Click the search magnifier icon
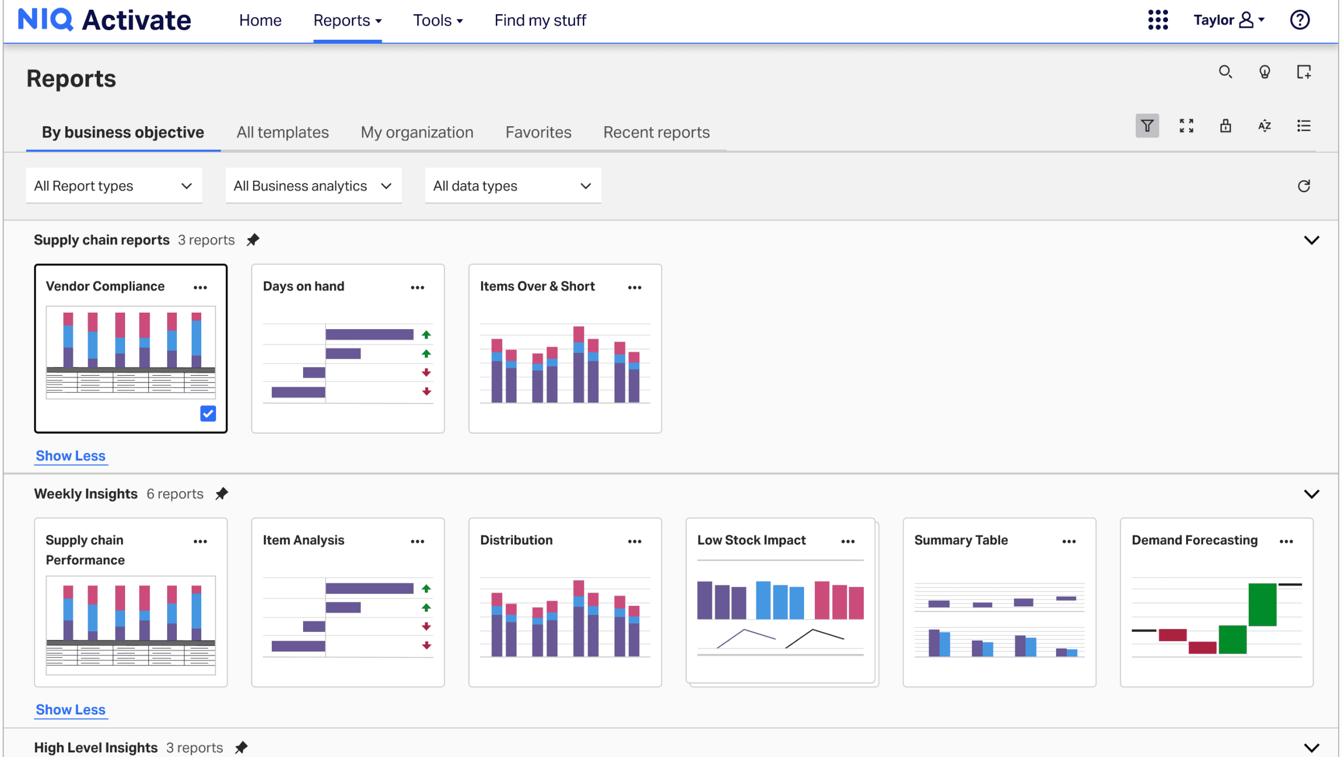The width and height of the screenshot is (1342, 757). point(1225,72)
